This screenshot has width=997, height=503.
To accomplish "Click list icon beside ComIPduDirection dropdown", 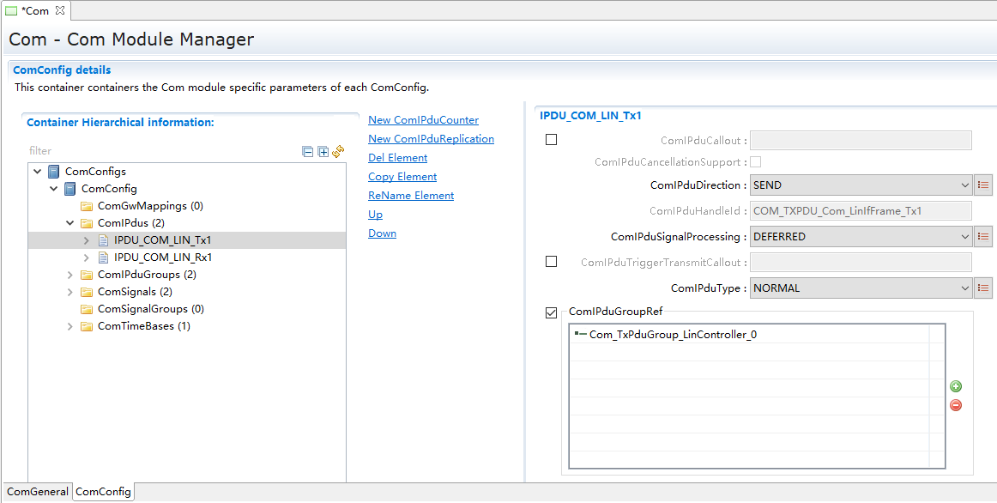I will tap(983, 185).
